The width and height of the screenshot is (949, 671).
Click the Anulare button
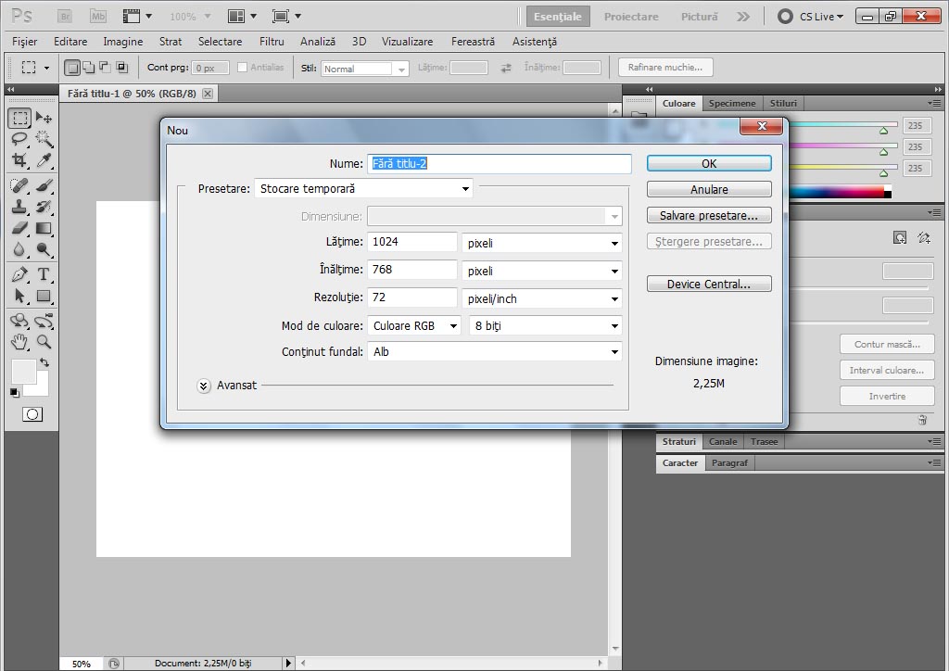(x=709, y=189)
